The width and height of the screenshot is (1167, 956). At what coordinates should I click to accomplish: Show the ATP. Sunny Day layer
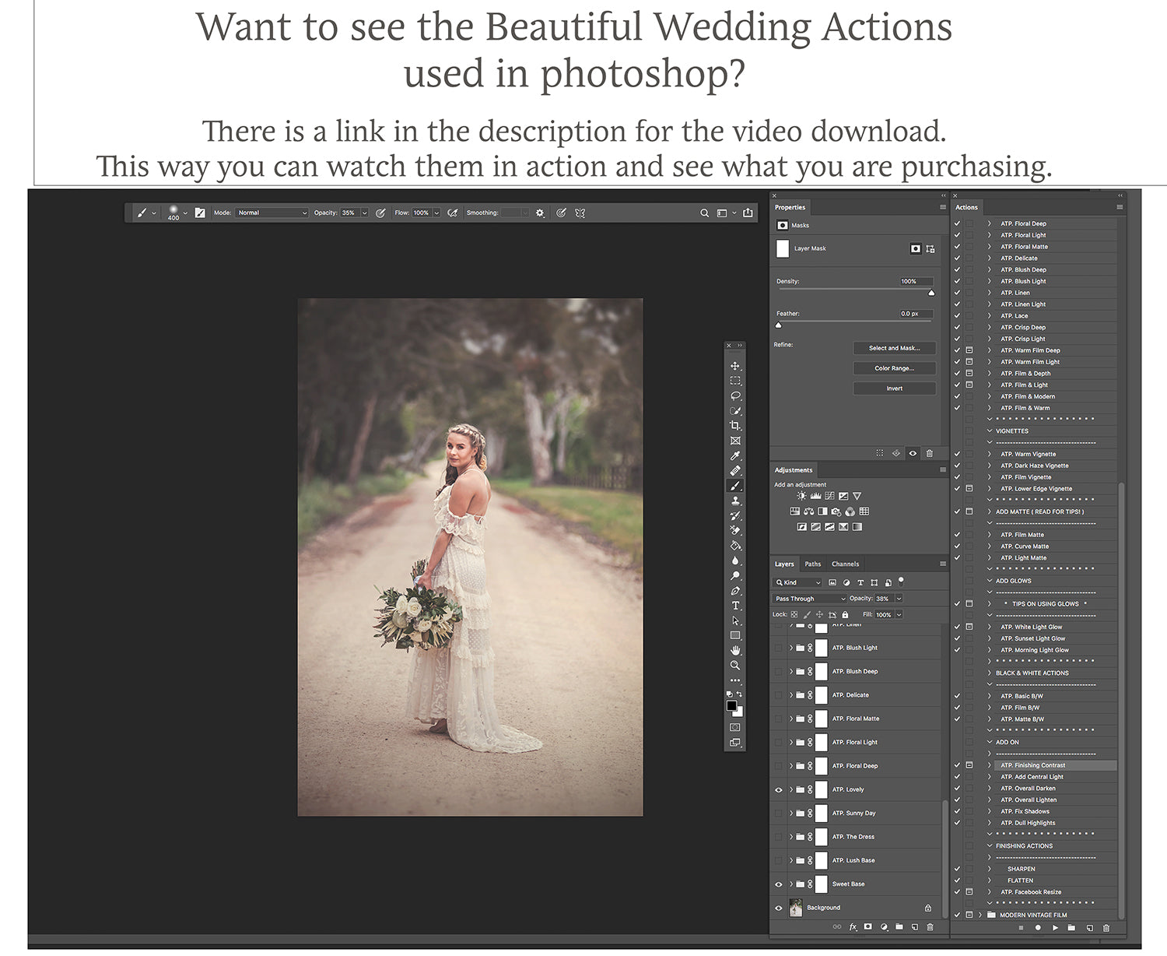click(x=779, y=813)
